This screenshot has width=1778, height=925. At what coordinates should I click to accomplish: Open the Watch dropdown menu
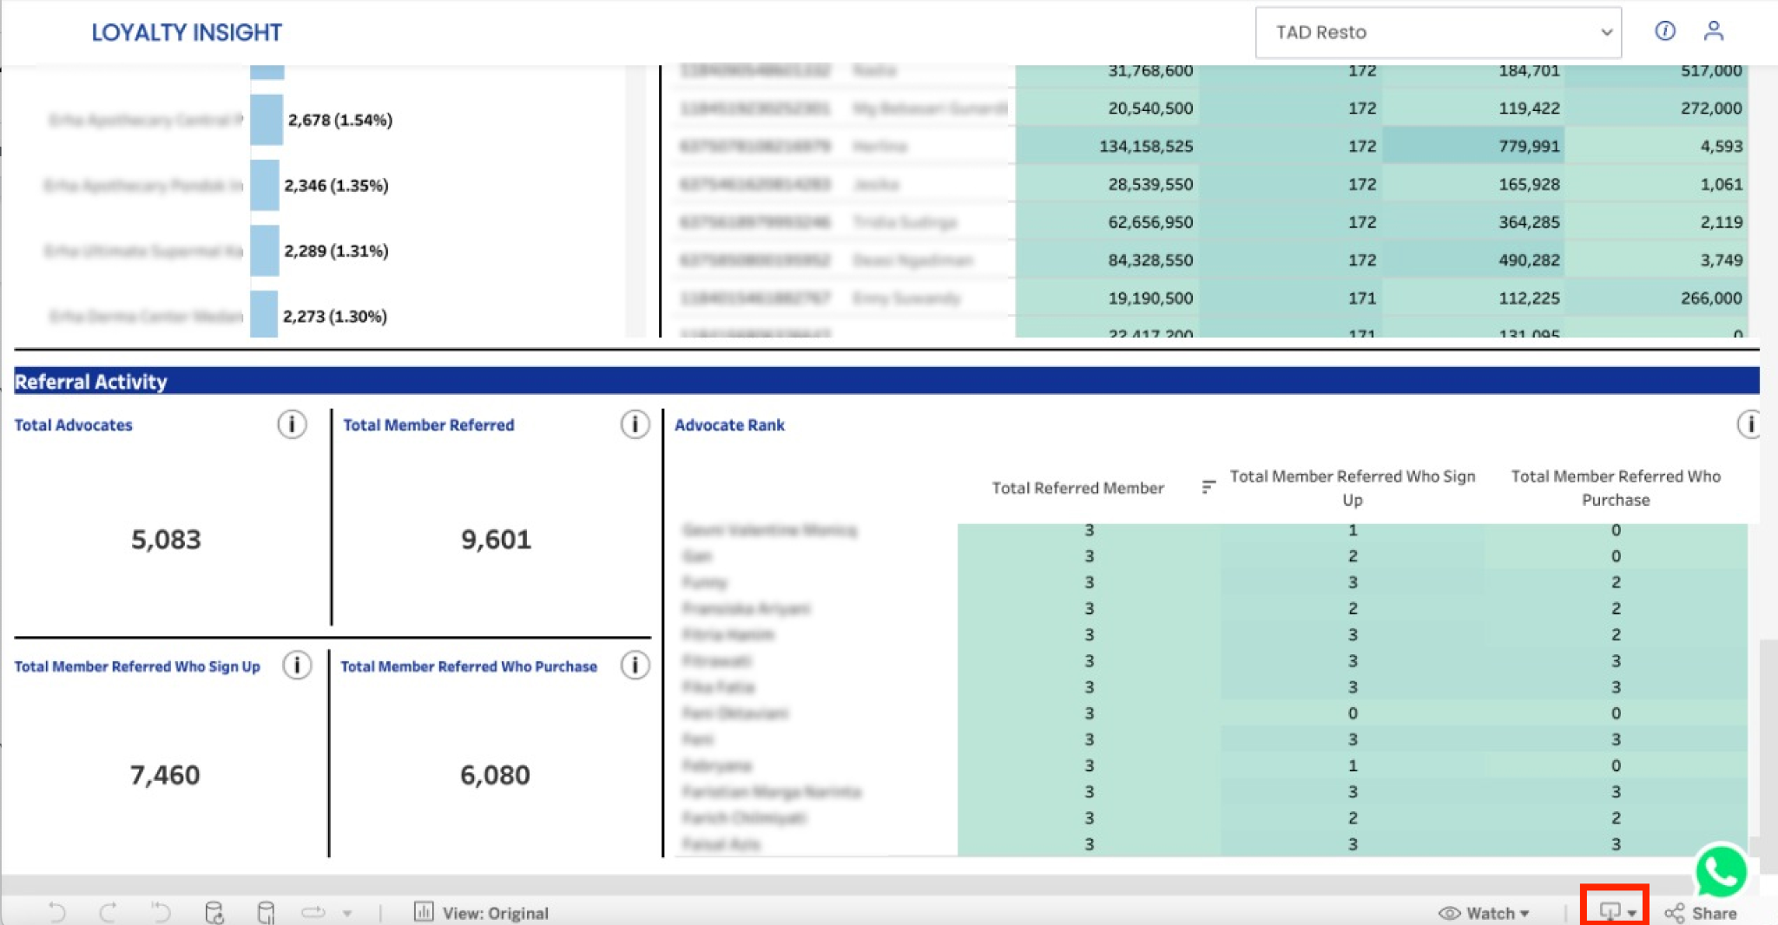click(1484, 913)
